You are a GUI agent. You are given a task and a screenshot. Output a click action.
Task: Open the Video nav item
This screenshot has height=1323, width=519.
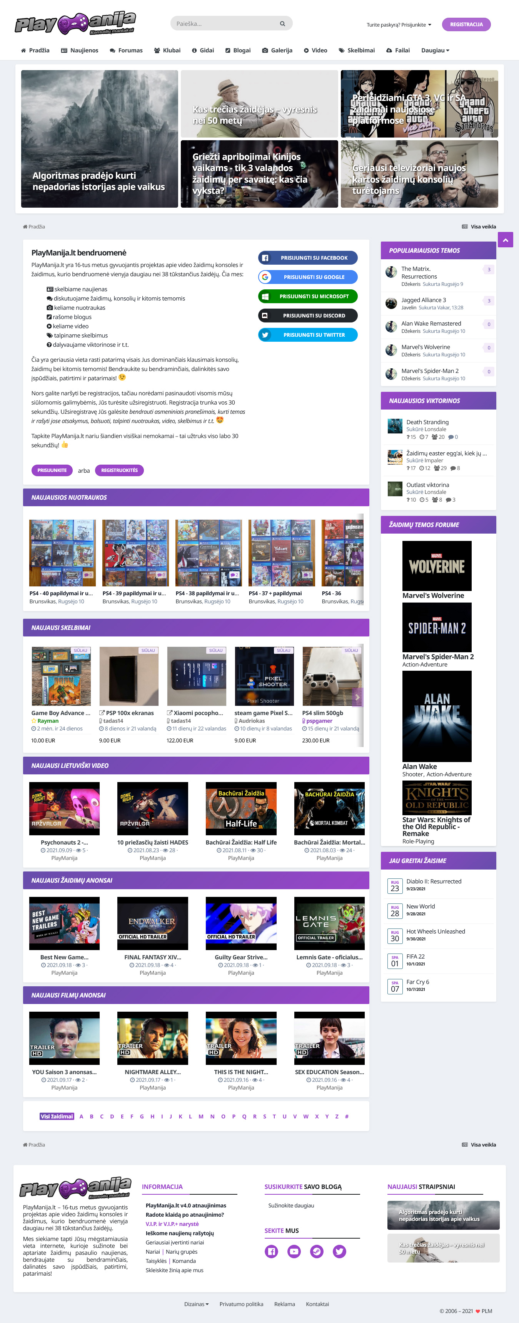[x=315, y=50]
